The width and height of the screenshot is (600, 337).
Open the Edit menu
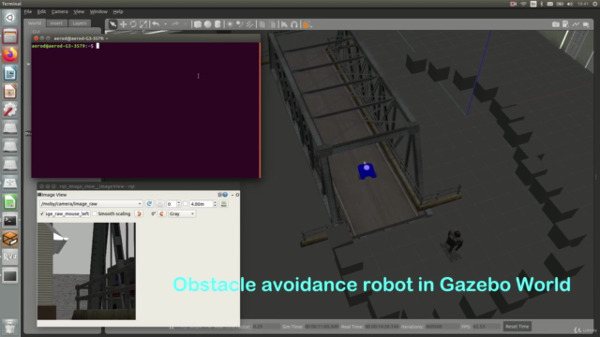[41, 12]
